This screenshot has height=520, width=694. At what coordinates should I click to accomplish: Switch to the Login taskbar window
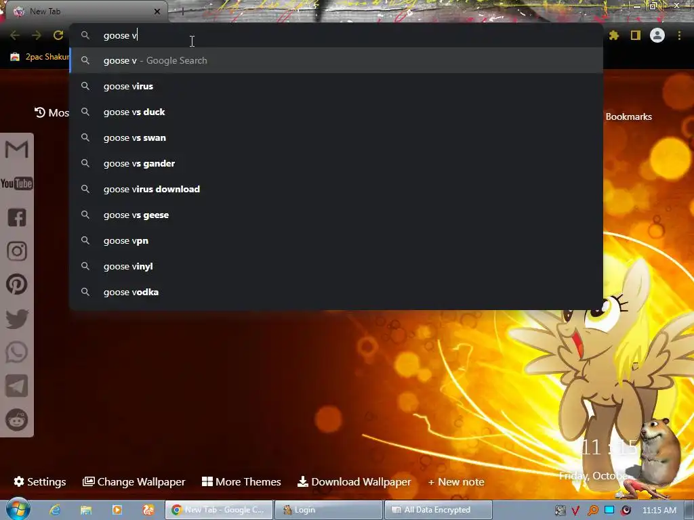(328, 510)
